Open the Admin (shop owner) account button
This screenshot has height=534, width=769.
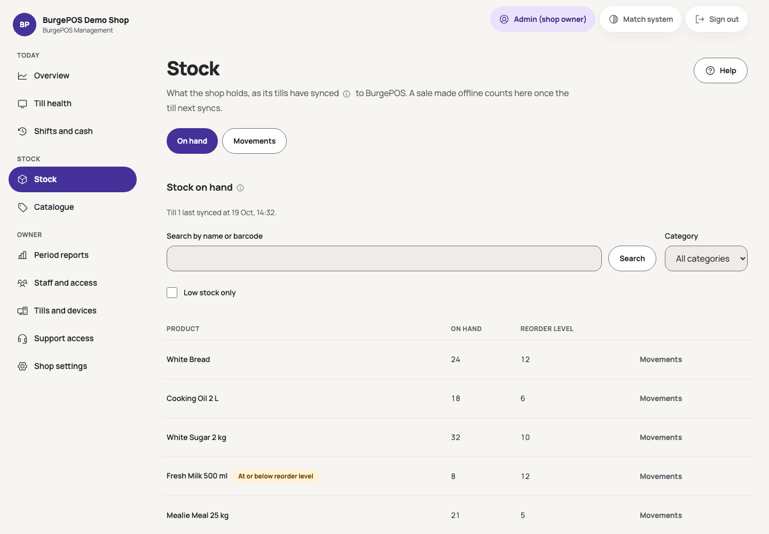[543, 19]
